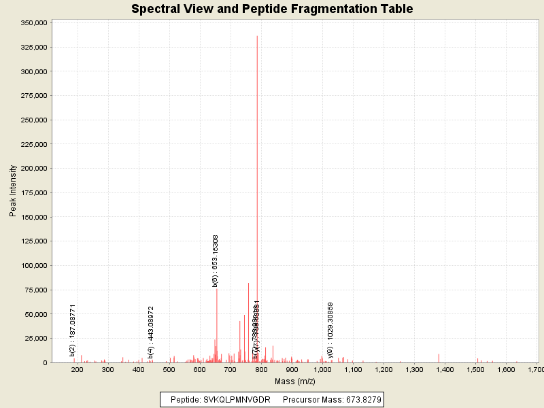Screen dimensions: 544x408
Task: Click the b(6) : 653.15308 annotation label
Action: click(x=216, y=261)
